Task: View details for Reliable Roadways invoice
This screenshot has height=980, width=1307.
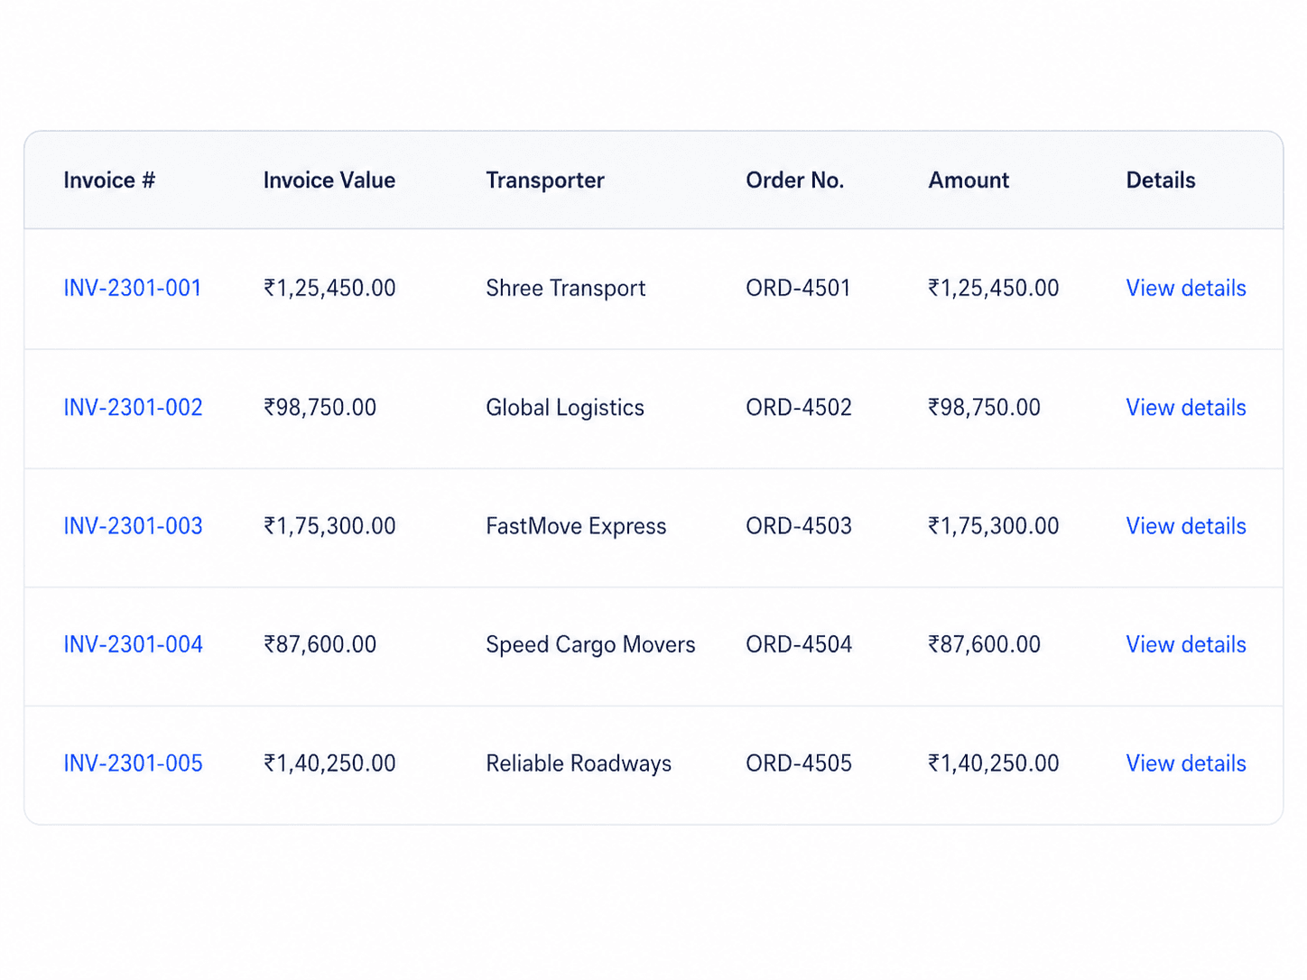Action: (x=1186, y=763)
